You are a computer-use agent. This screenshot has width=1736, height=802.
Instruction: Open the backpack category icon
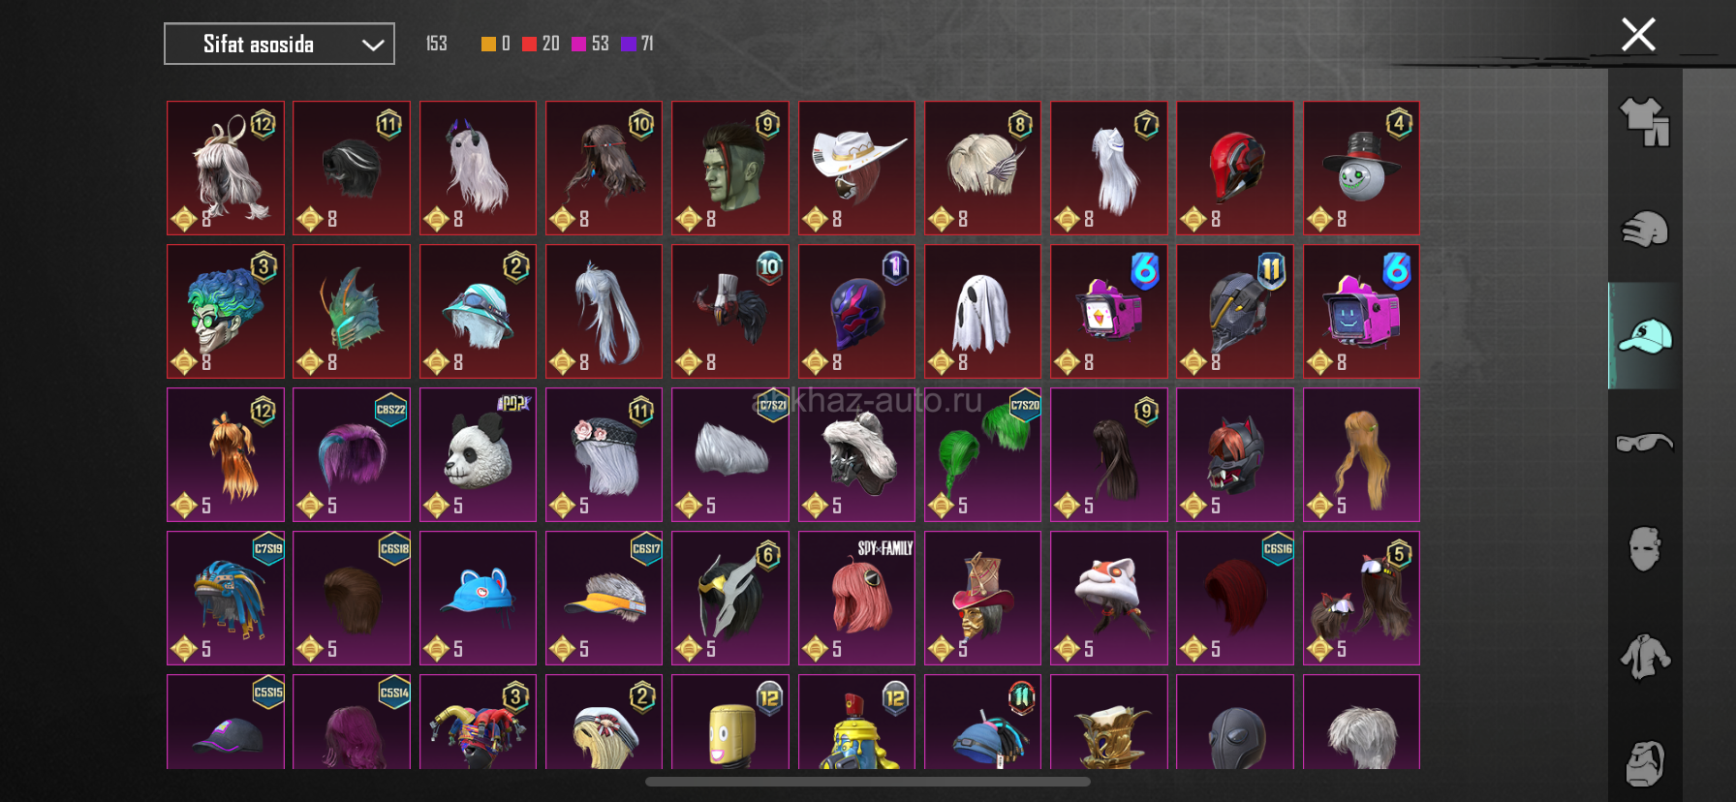(1645, 763)
